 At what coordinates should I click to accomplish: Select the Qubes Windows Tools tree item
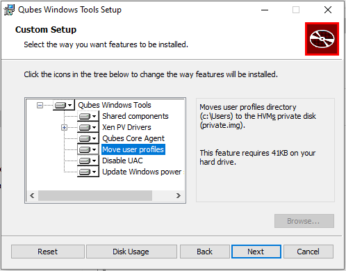point(115,105)
